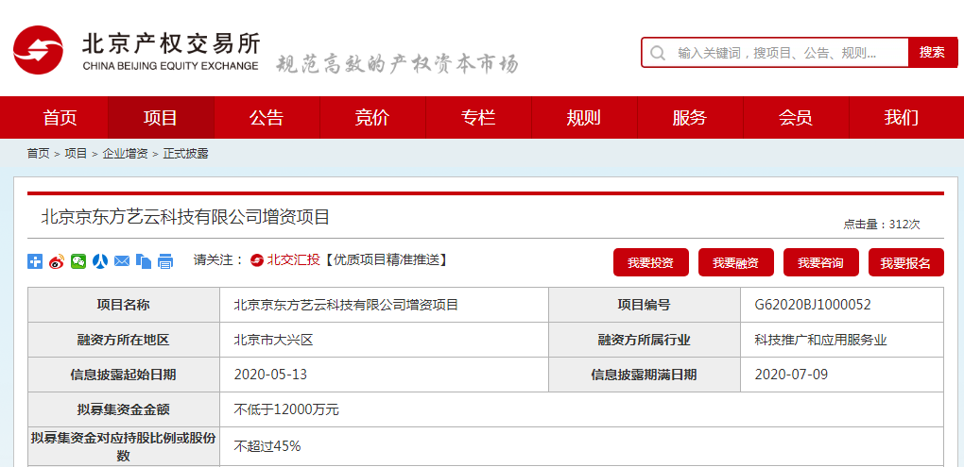Click the 信息披露起始日期 header cell

(x=124, y=375)
